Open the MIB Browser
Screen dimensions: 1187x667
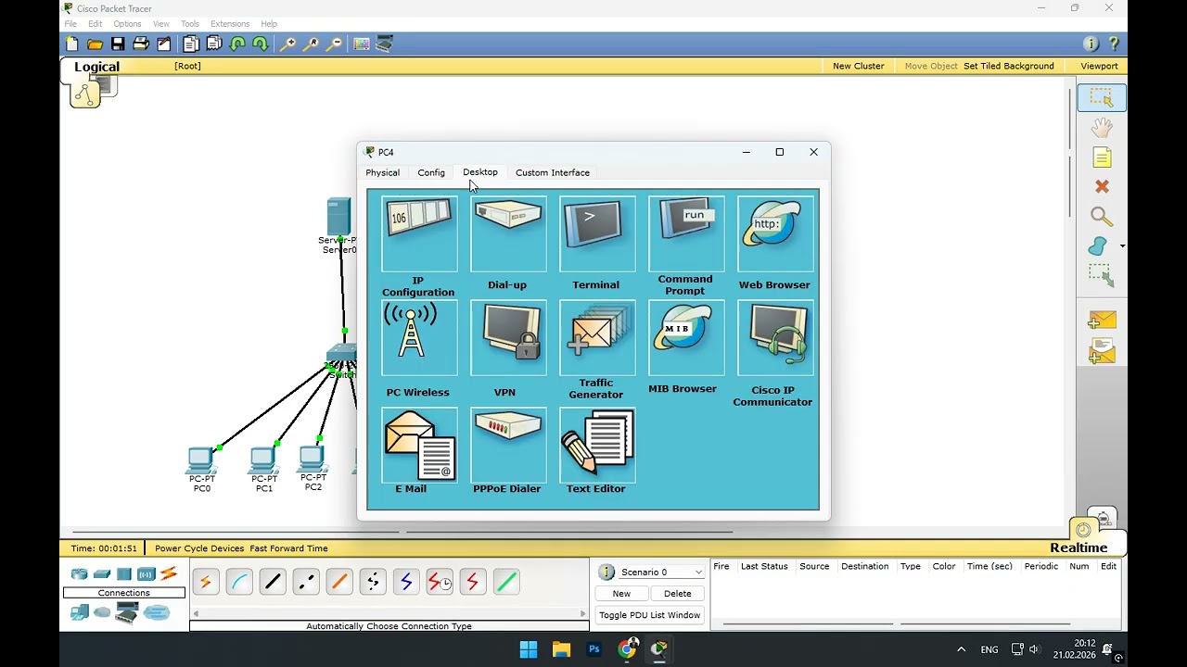pos(686,337)
